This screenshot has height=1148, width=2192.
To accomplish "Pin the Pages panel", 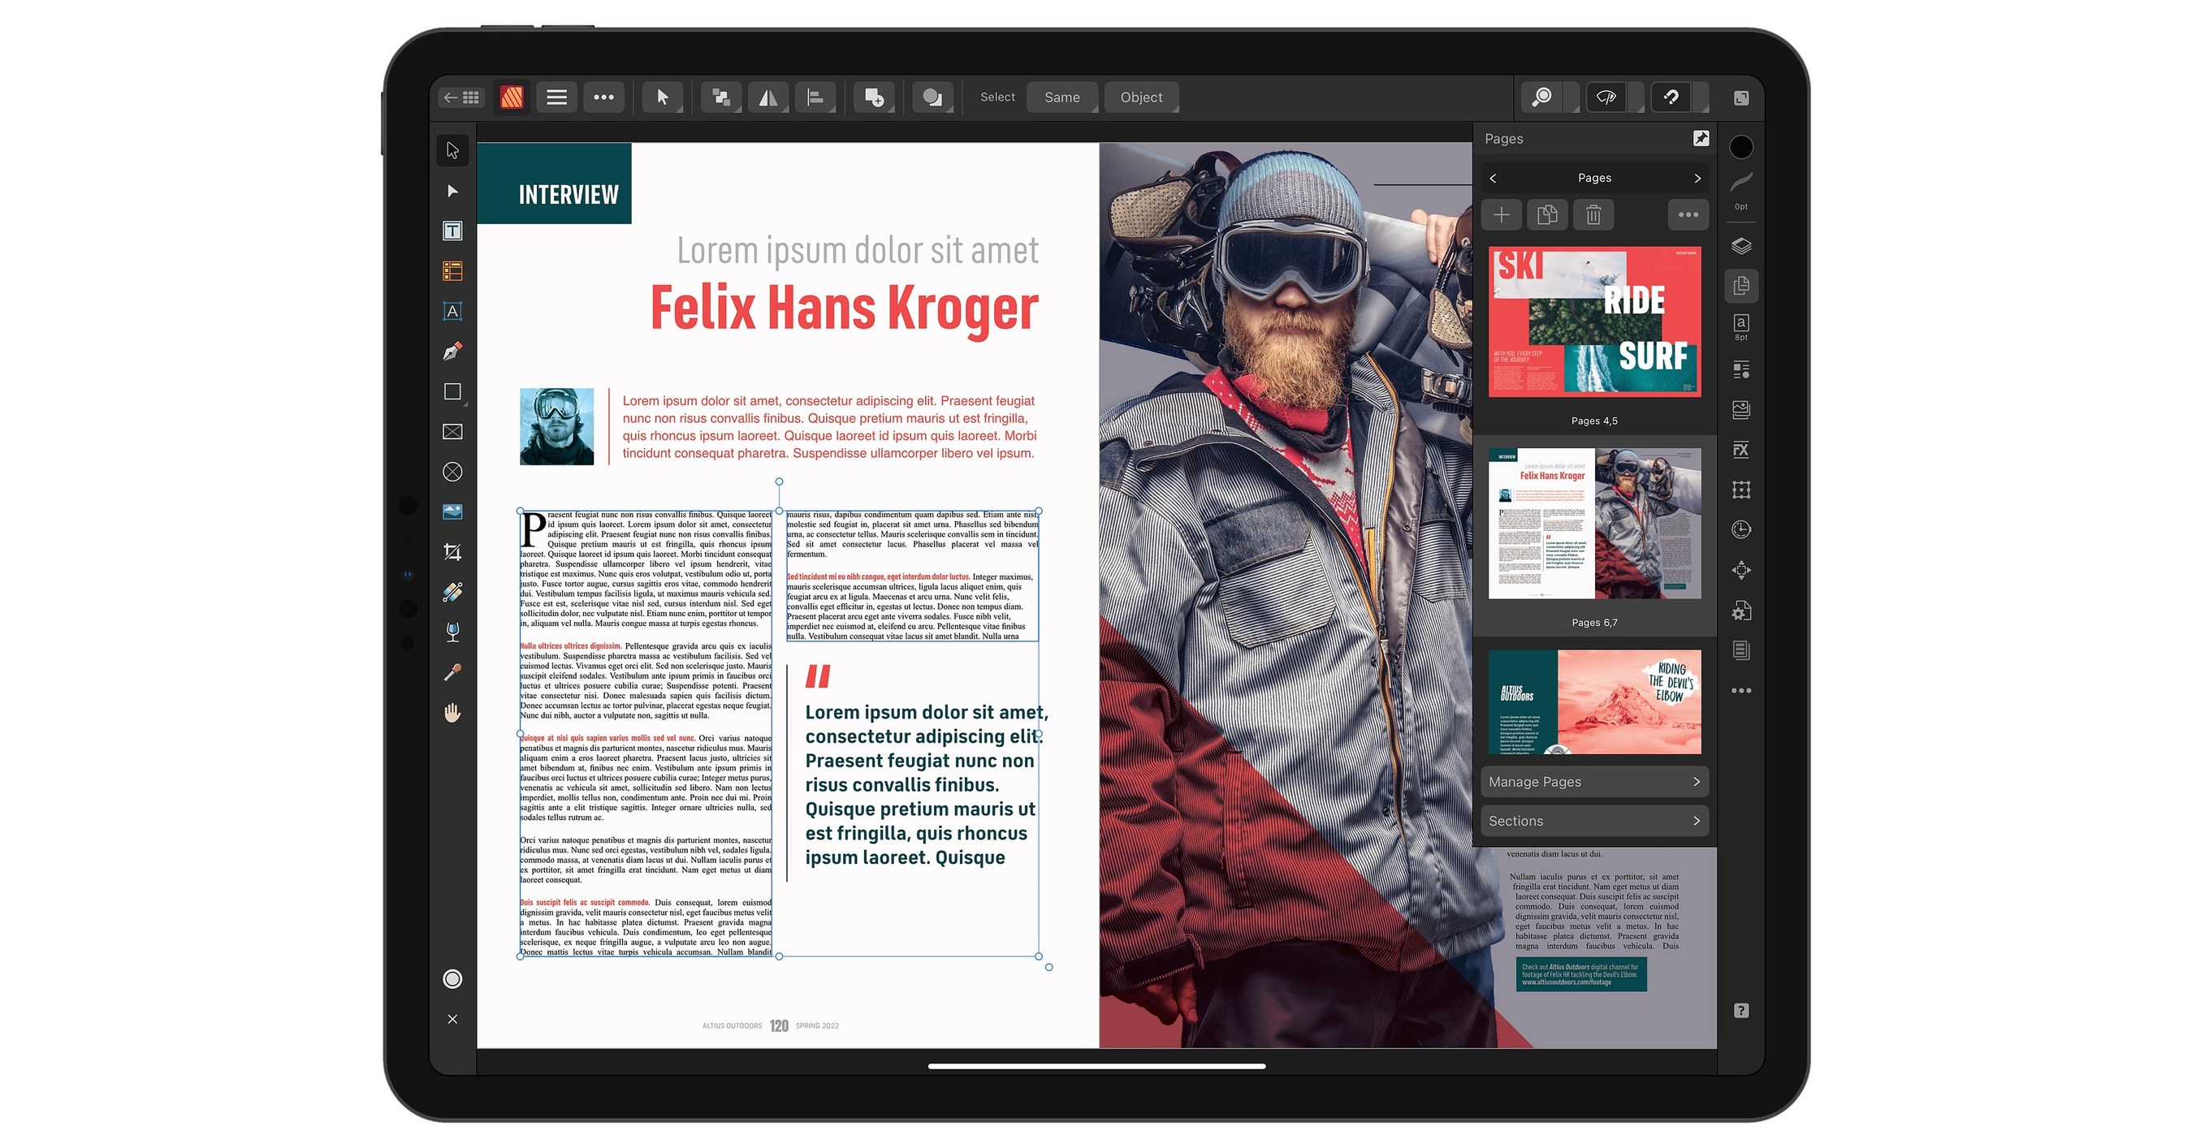I will [1701, 138].
